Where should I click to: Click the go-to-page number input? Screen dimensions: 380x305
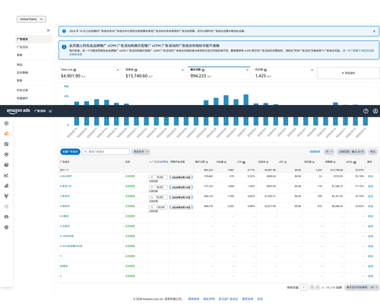pyautogui.click(x=304, y=288)
